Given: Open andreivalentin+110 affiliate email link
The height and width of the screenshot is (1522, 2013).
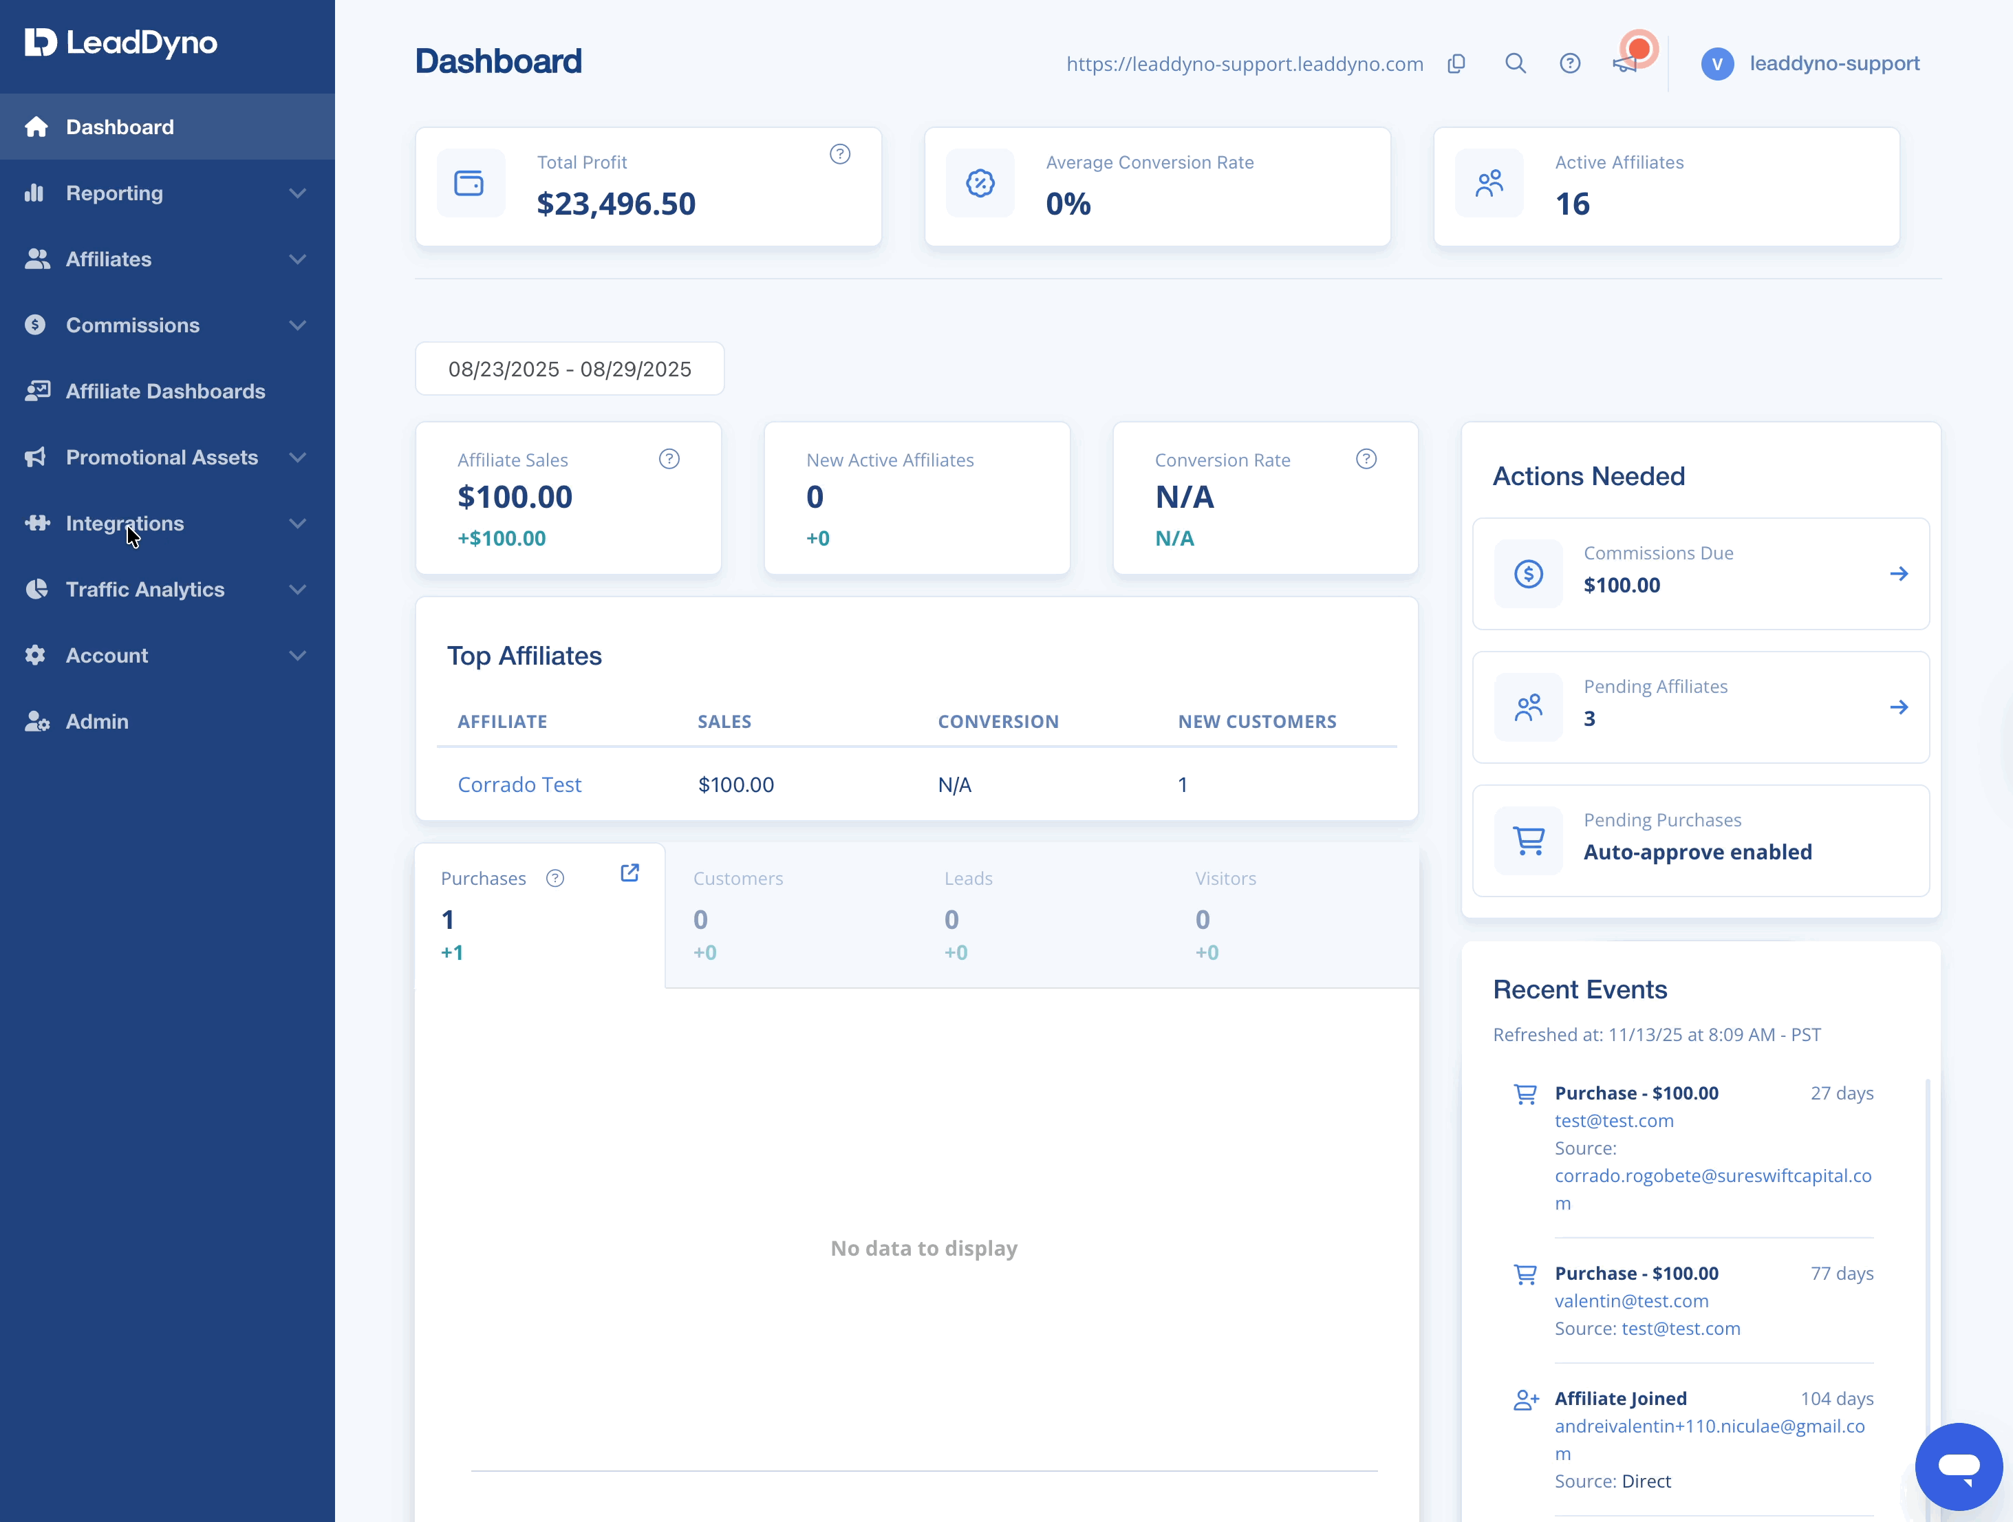Looking at the screenshot, I should (x=1710, y=1439).
